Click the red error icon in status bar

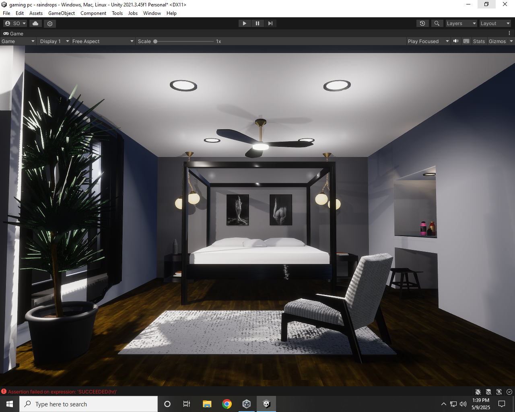4,391
